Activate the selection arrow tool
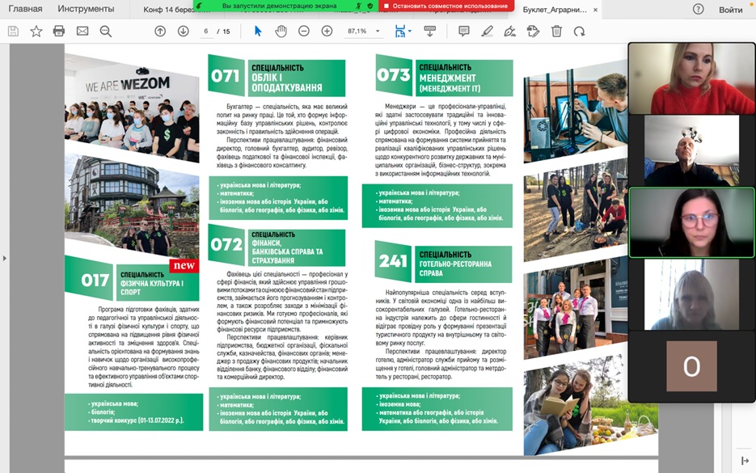 (x=258, y=32)
